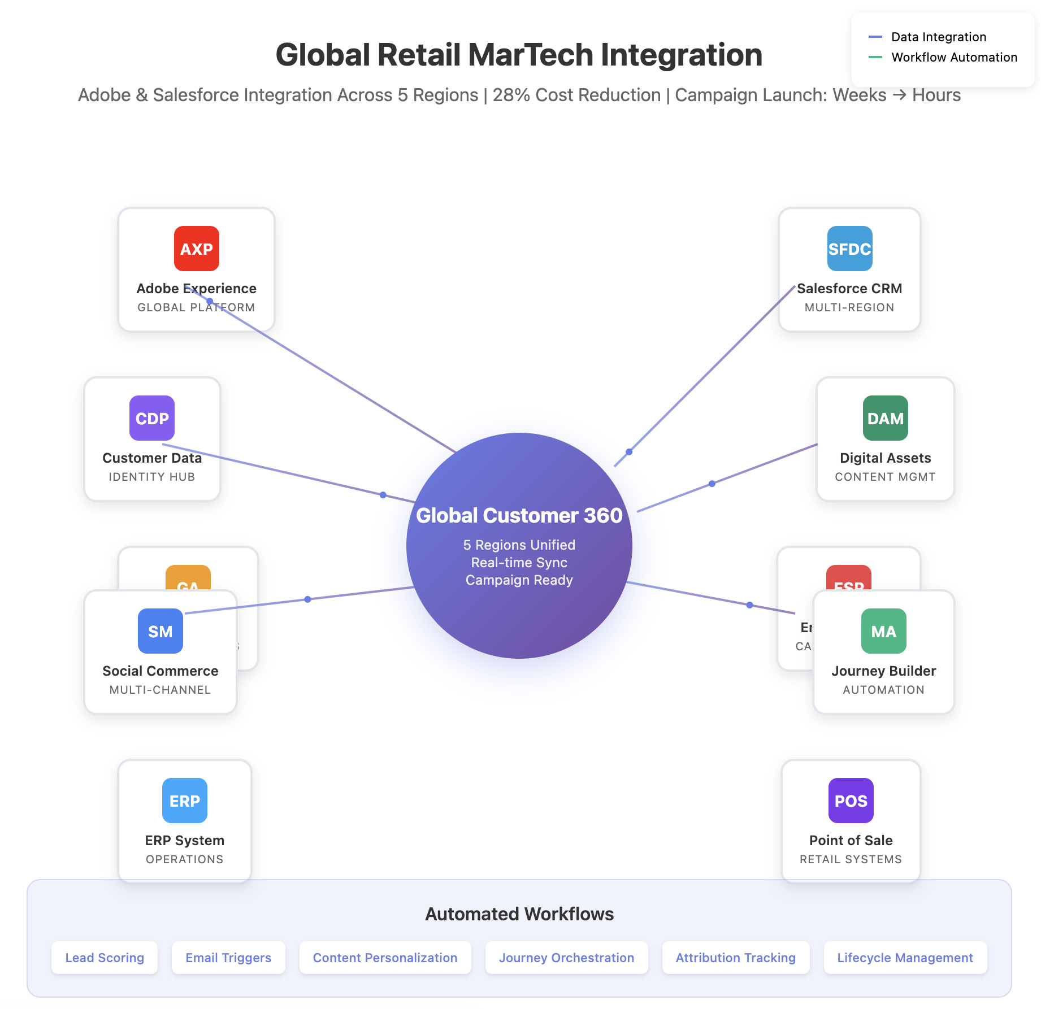
Task: Click the Journey Builder card title
Action: point(883,671)
